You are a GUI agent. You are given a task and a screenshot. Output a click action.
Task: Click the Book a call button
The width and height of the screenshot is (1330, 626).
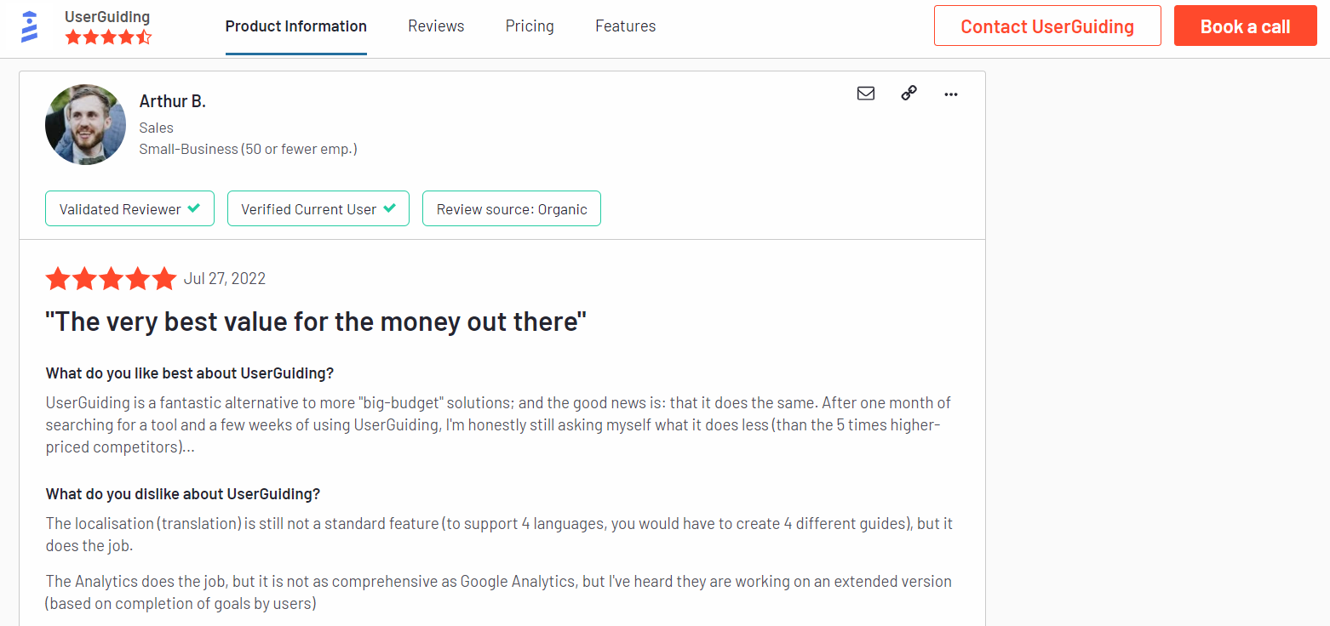pos(1246,26)
